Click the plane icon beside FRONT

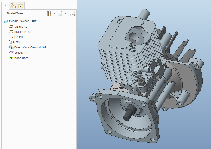point(11,37)
